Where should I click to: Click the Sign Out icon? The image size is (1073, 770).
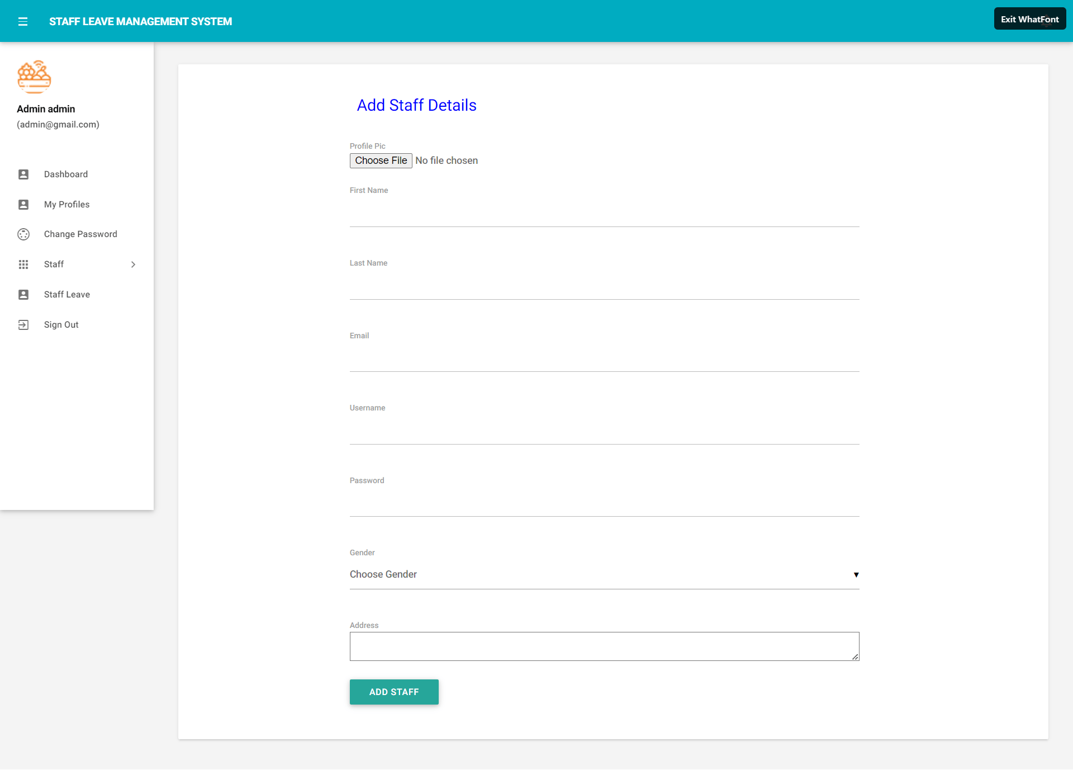click(23, 324)
